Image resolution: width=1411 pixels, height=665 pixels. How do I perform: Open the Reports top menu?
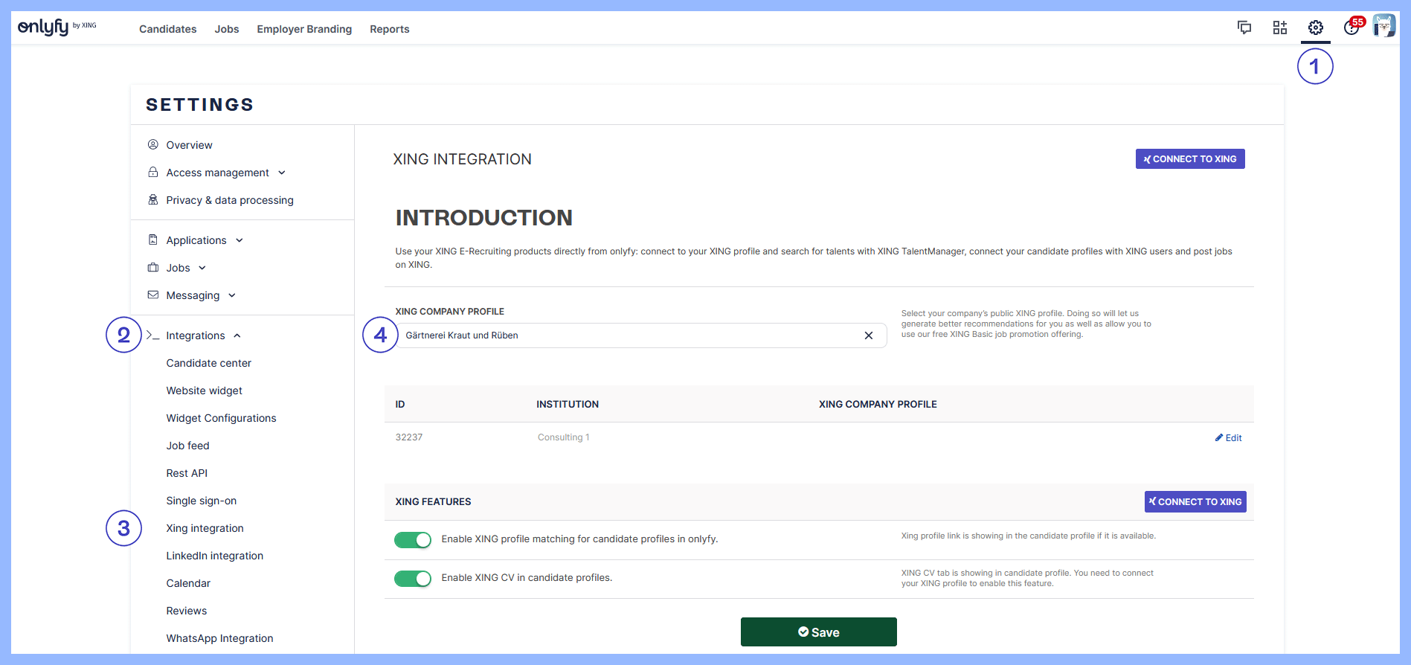(x=390, y=29)
